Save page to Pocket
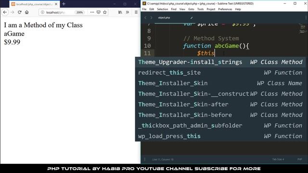The height and width of the screenshot is (173, 308). (x=98, y=12)
